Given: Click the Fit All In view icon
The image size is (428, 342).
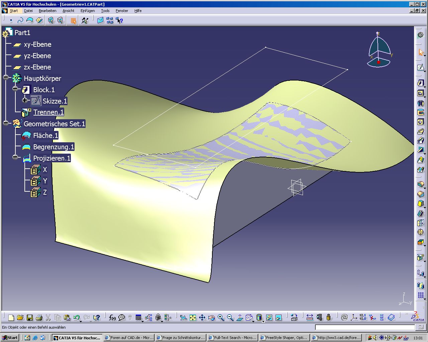Looking at the screenshot, I should 193,318.
